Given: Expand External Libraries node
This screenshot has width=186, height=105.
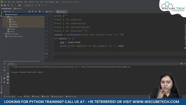Looking at the screenshot, I should pos(4,34).
